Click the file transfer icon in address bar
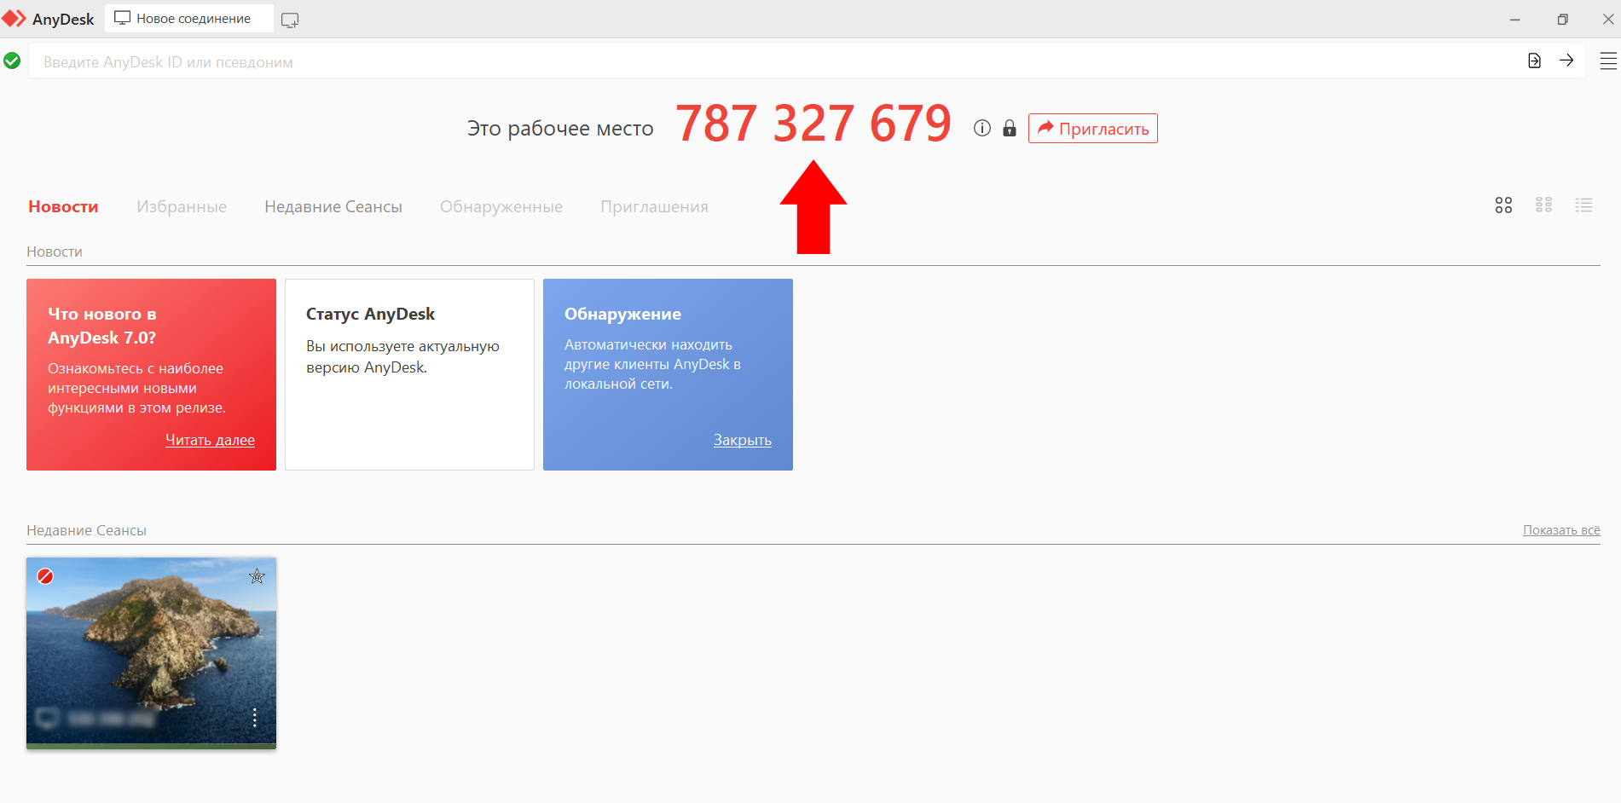This screenshot has height=803, width=1621. point(1534,61)
